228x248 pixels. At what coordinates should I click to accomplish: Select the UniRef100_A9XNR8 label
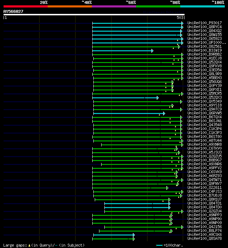tap(204, 145)
